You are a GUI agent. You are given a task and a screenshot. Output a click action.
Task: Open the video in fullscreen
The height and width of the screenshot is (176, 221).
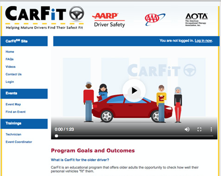click(x=199, y=129)
